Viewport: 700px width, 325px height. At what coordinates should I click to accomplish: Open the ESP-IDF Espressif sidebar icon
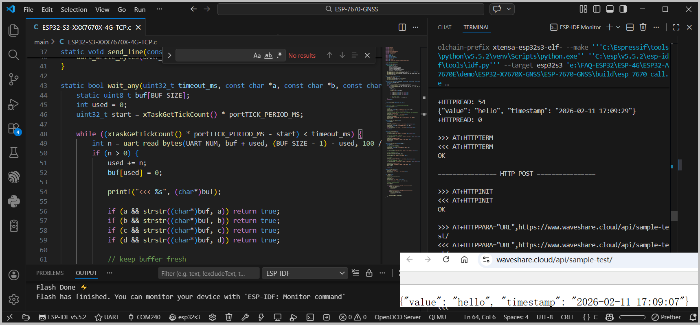(13, 177)
